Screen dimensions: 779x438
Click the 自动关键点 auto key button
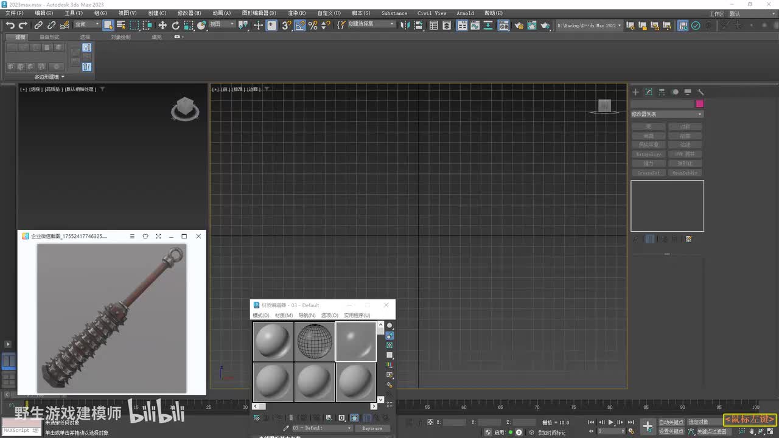pos(671,422)
